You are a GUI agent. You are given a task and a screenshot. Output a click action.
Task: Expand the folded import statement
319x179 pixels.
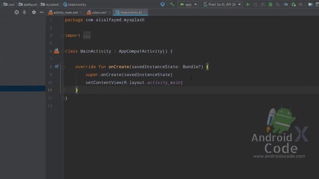[87, 35]
